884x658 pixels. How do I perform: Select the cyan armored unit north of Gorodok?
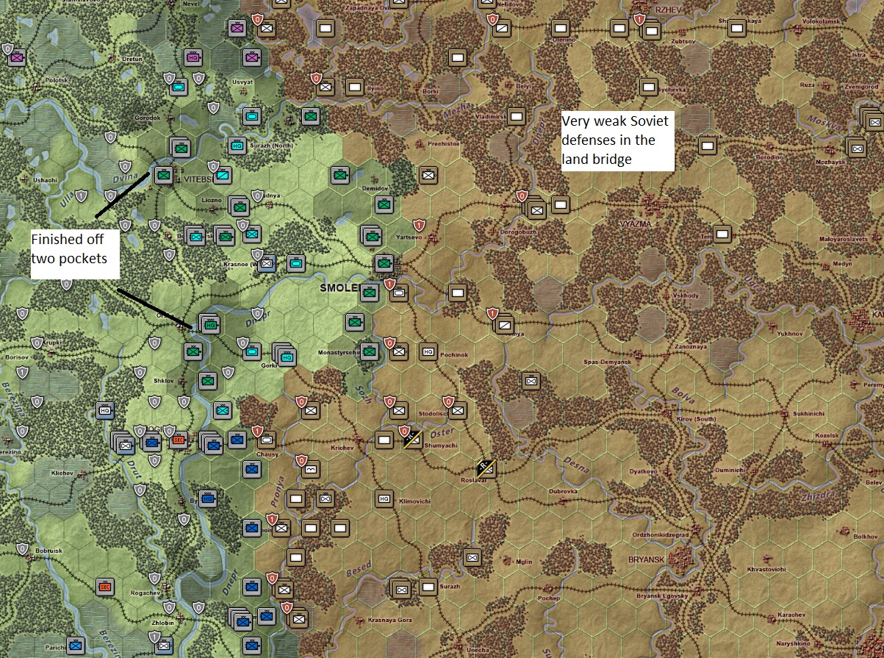178,87
